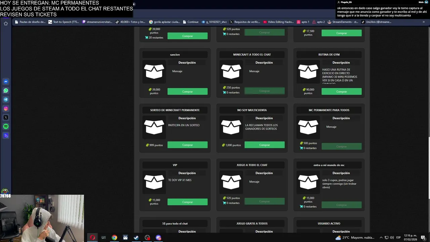Click Comprar for RUTINA DE GYM
The height and width of the screenshot is (242, 430).
(x=341, y=91)
